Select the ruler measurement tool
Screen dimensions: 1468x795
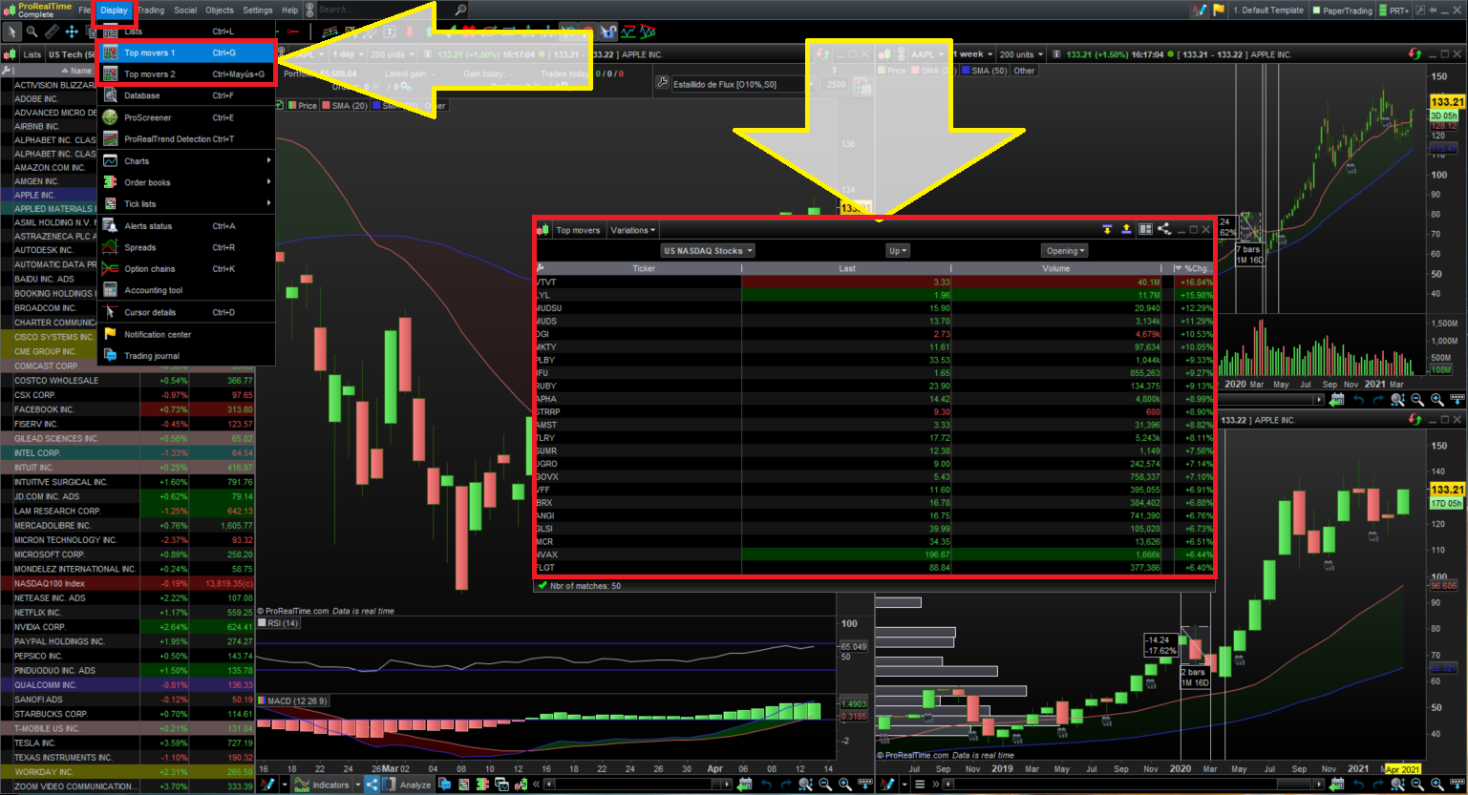click(x=52, y=31)
